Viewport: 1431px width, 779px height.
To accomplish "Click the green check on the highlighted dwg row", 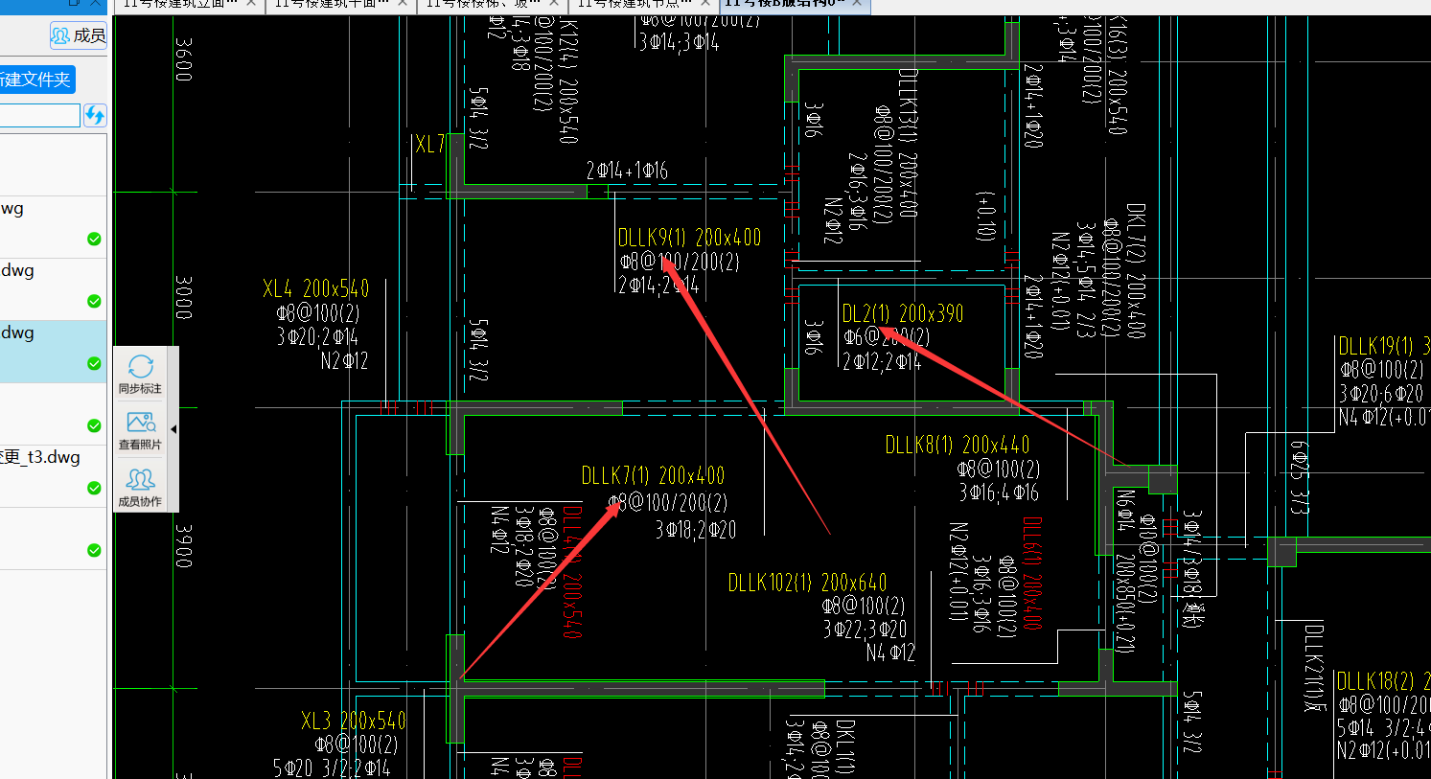I will click(x=94, y=363).
